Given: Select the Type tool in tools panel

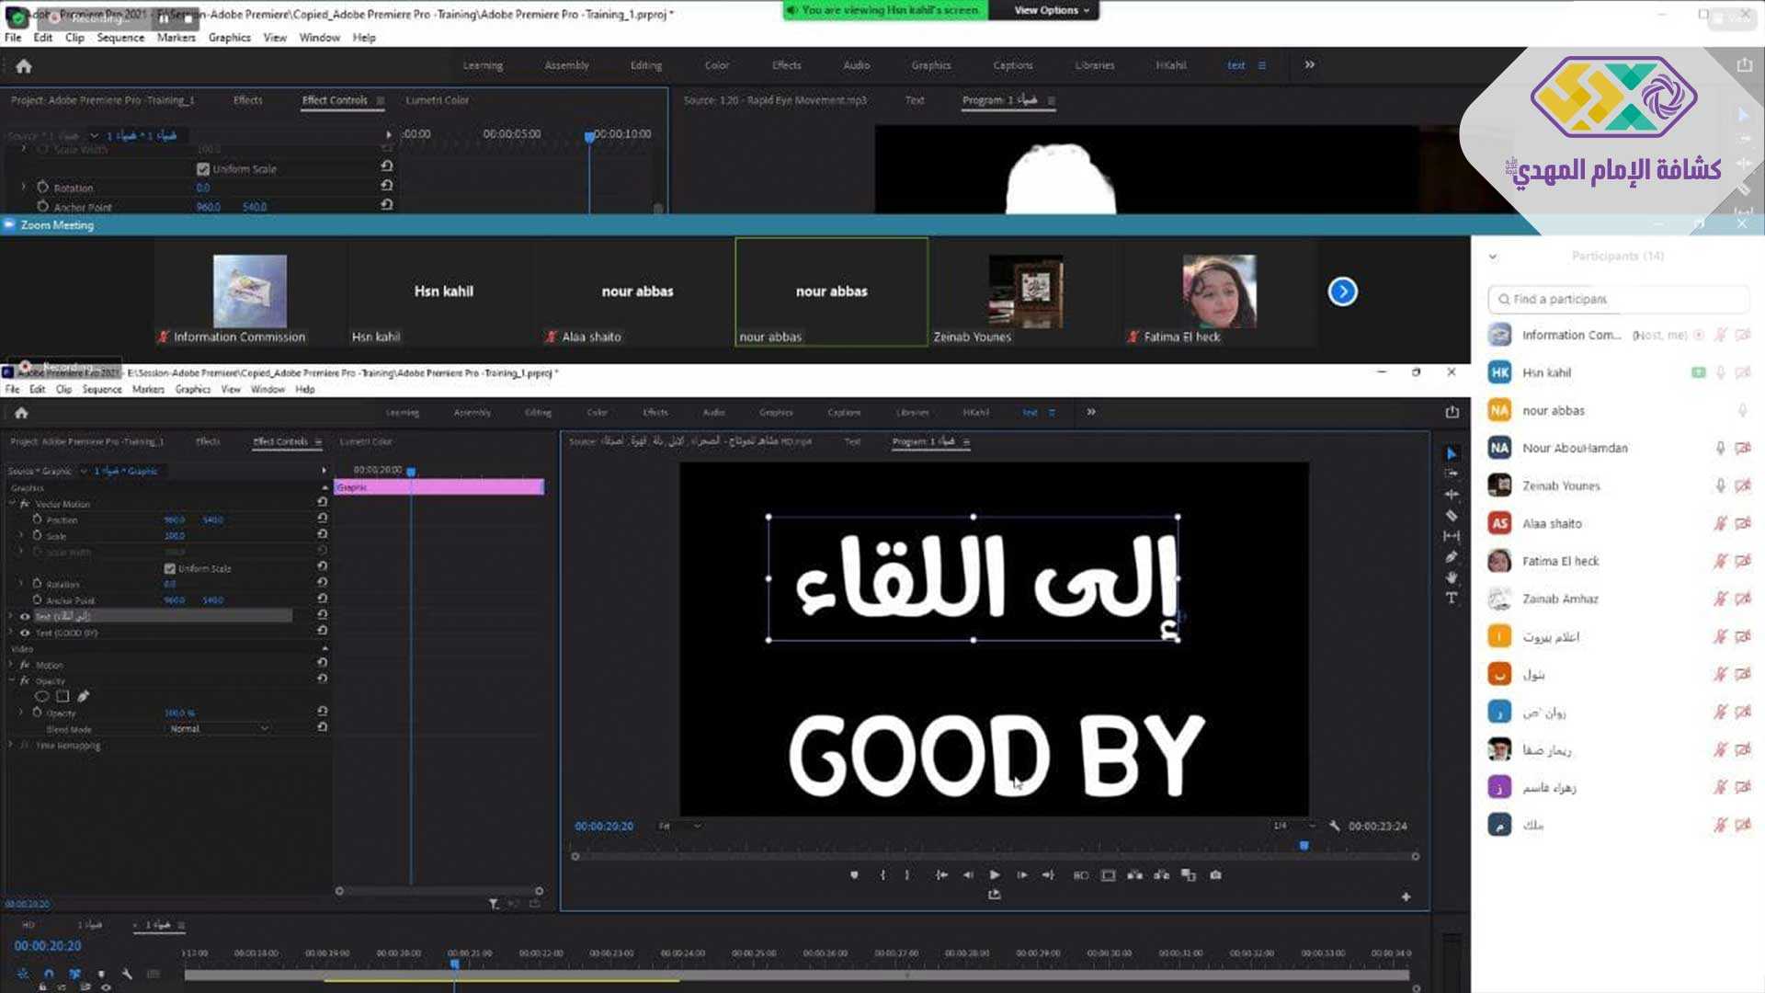Looking at the screenshot, I should point(1452,599).
